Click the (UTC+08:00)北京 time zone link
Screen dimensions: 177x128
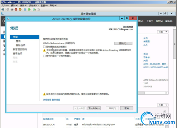[x=156, y=64]
